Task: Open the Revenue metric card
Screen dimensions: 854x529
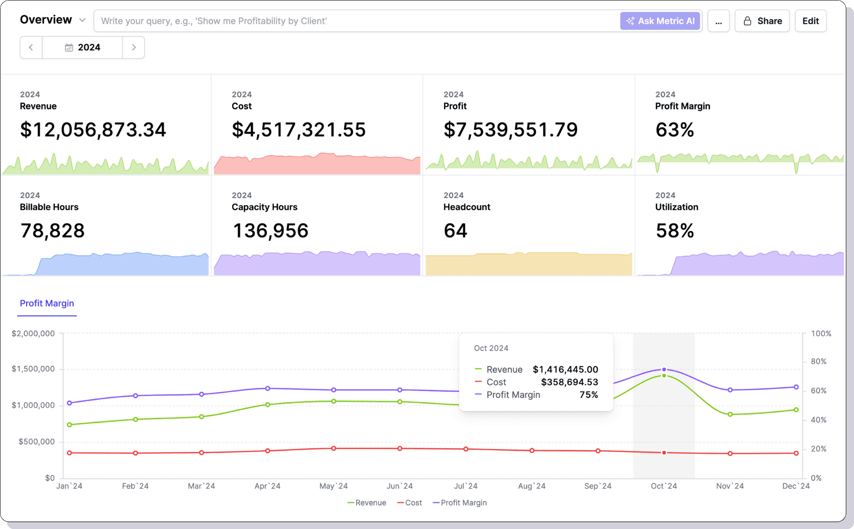Action: point(105,125)
